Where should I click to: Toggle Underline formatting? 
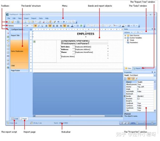(42, 26)
